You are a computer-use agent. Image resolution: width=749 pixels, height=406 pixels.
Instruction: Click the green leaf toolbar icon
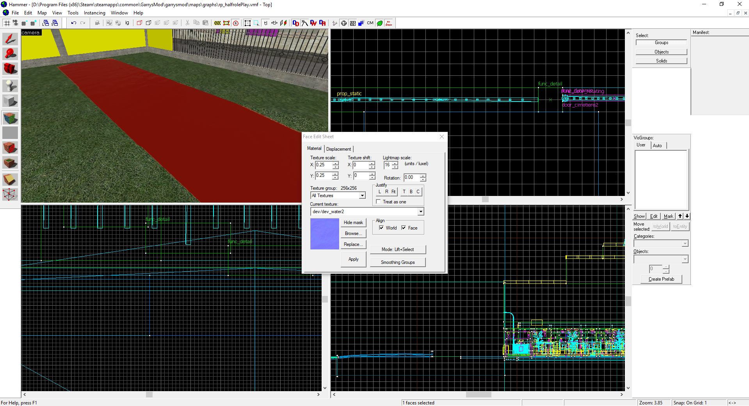point(379,23)
